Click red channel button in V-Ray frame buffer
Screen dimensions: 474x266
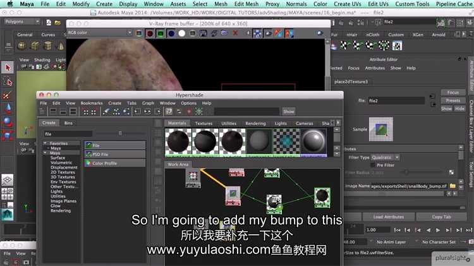tap(149, 33)
